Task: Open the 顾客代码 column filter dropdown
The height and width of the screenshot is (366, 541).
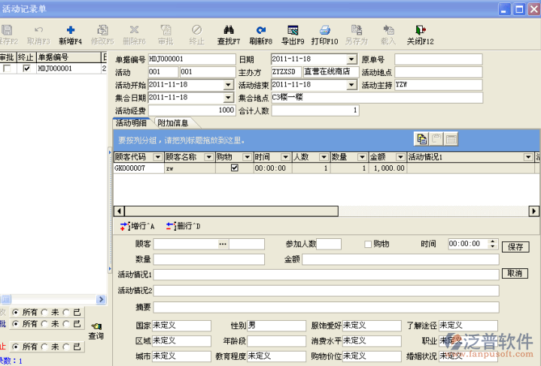Action: click(158, 157)
